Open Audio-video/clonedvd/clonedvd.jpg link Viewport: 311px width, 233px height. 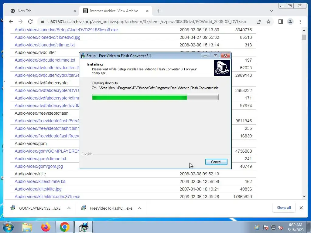pyautogui.click(x=47, y=37)
